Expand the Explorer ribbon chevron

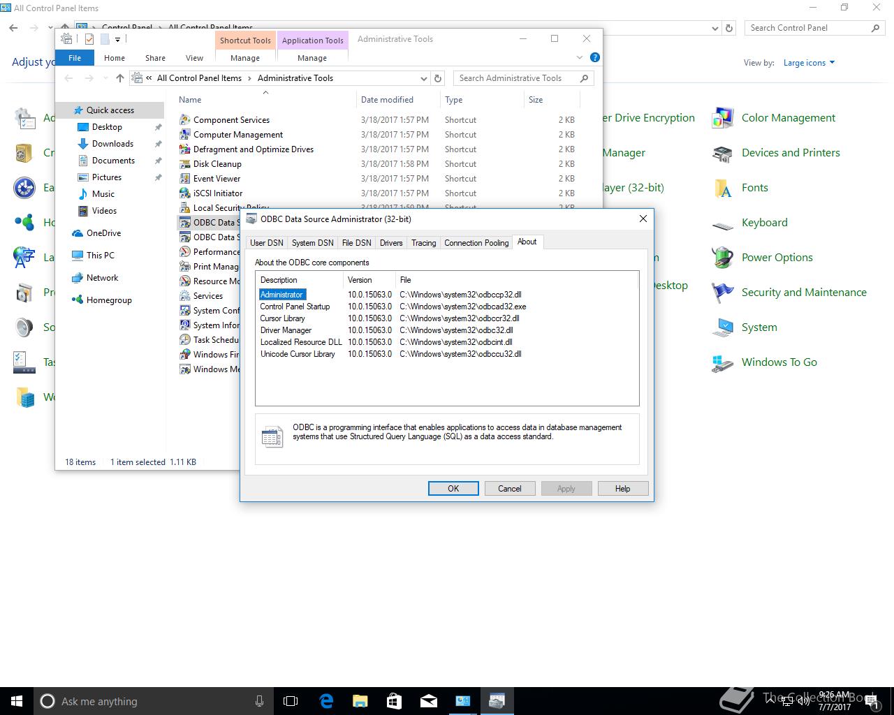click(579, 57)
